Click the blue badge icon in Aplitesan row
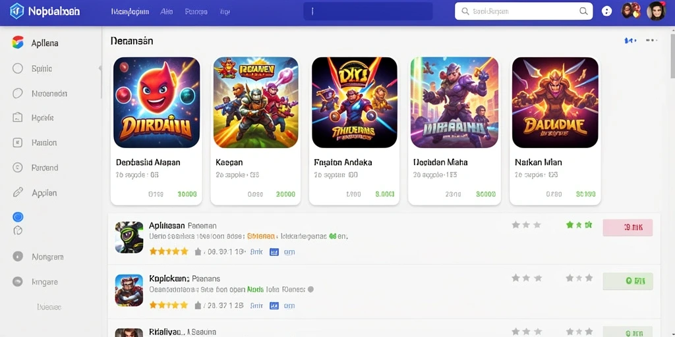The width and height of the screenshot is (675, 337). (x=274, y=252)
